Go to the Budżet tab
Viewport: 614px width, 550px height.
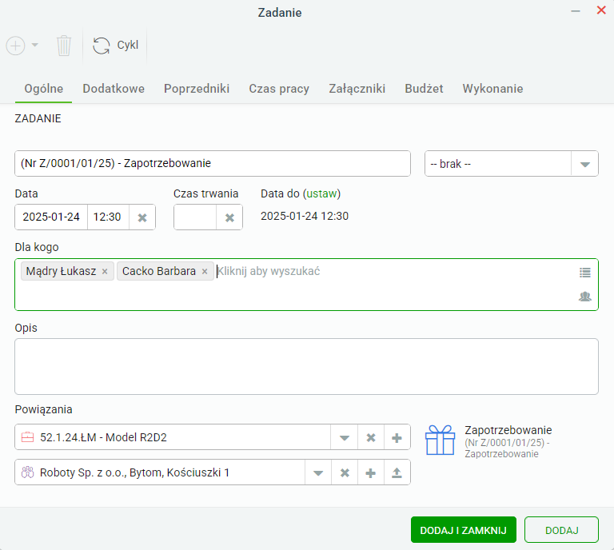click(424, 89)
